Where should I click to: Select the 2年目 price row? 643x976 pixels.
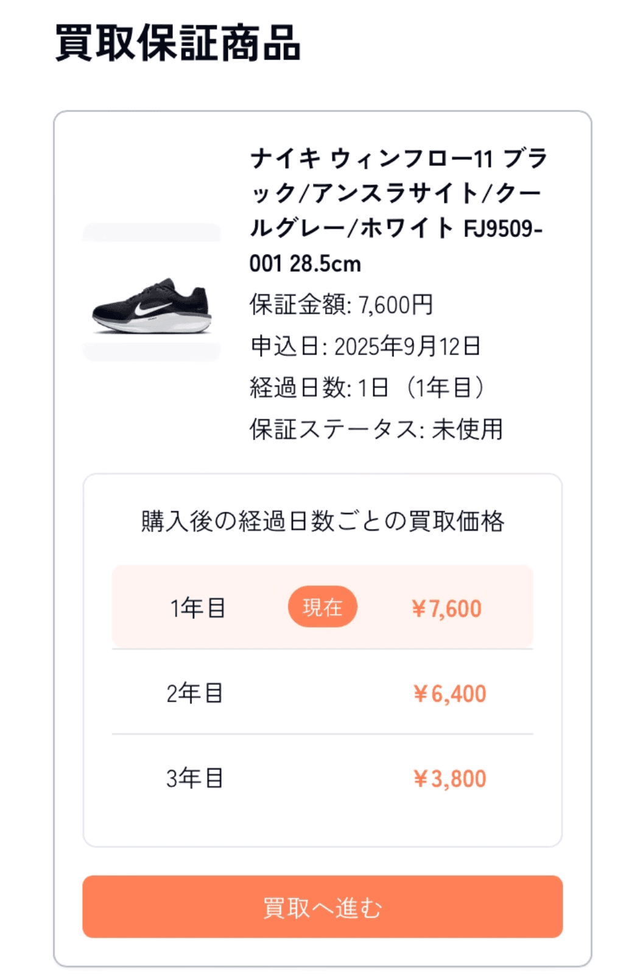322,693
